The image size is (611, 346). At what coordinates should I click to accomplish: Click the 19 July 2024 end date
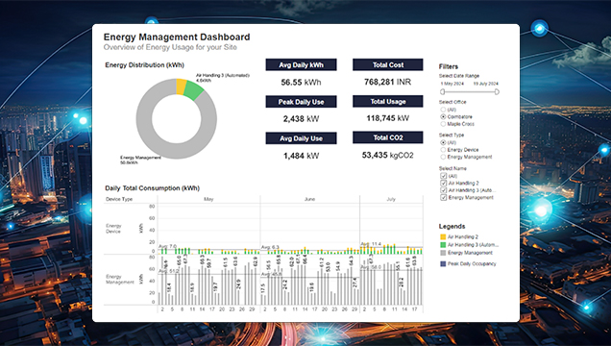pyautogui.click(x=485, y=84)
